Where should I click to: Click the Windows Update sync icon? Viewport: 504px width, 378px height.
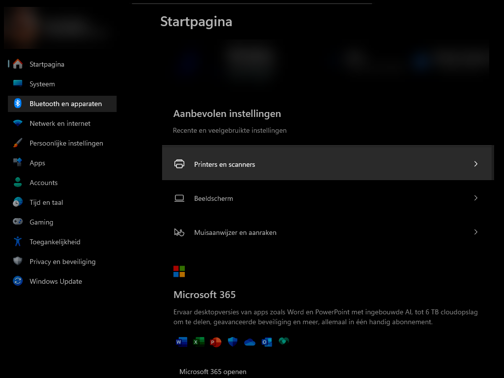pyautogui.click(x=18, y=281)
